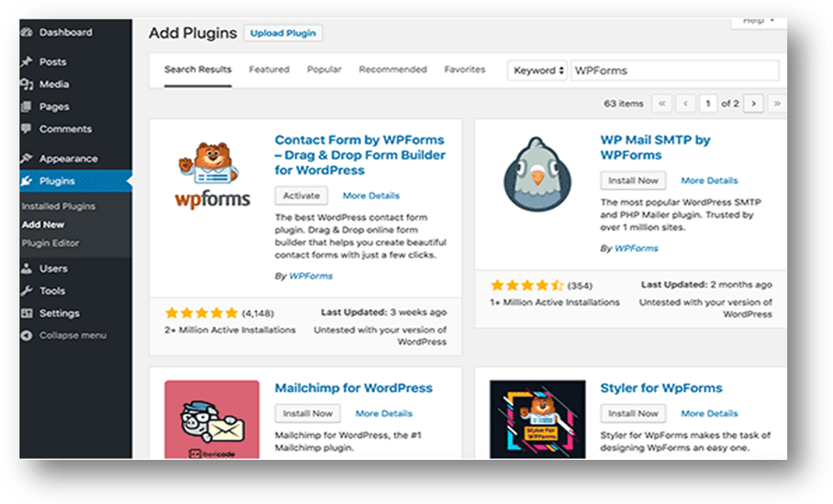833x504 pixels.
Task: Open Installed Plugins submenu item
Action: click(59, 205)
